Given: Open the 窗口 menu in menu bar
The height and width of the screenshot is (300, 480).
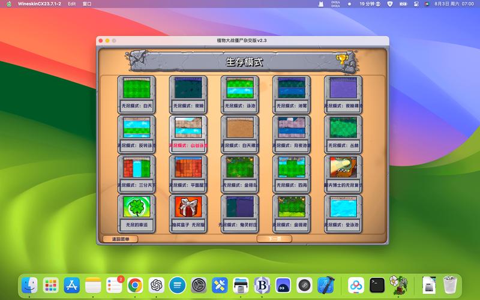Looking at the screenshot, I should 87,4.
